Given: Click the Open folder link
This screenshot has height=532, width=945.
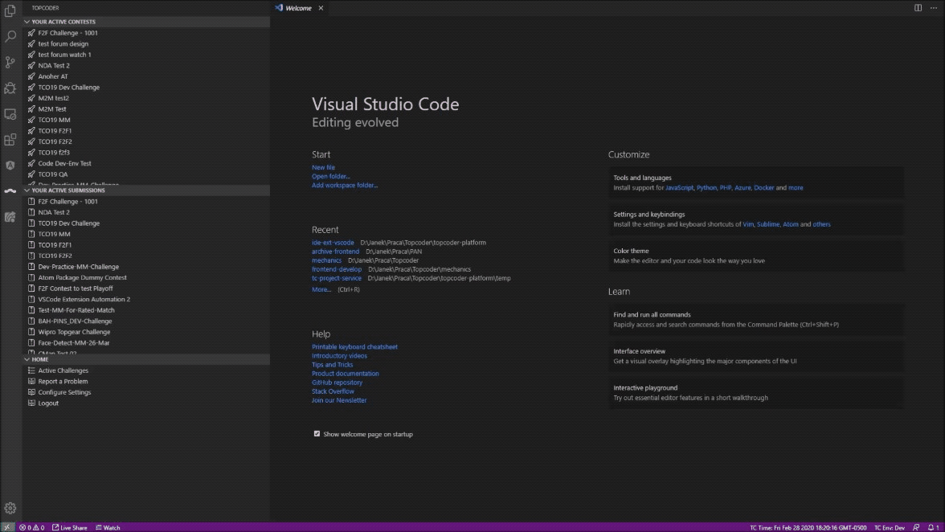Looking at the screenshot, I should coord(330,177).
